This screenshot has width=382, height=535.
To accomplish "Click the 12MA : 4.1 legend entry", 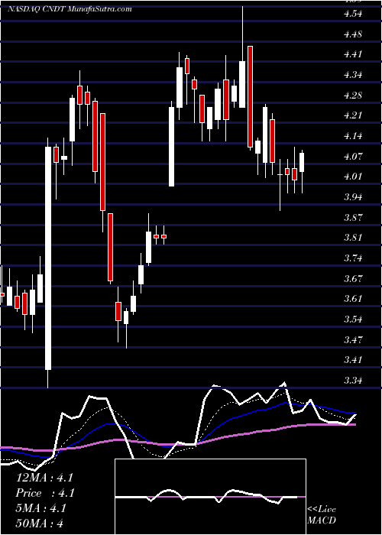I will 44,478.
